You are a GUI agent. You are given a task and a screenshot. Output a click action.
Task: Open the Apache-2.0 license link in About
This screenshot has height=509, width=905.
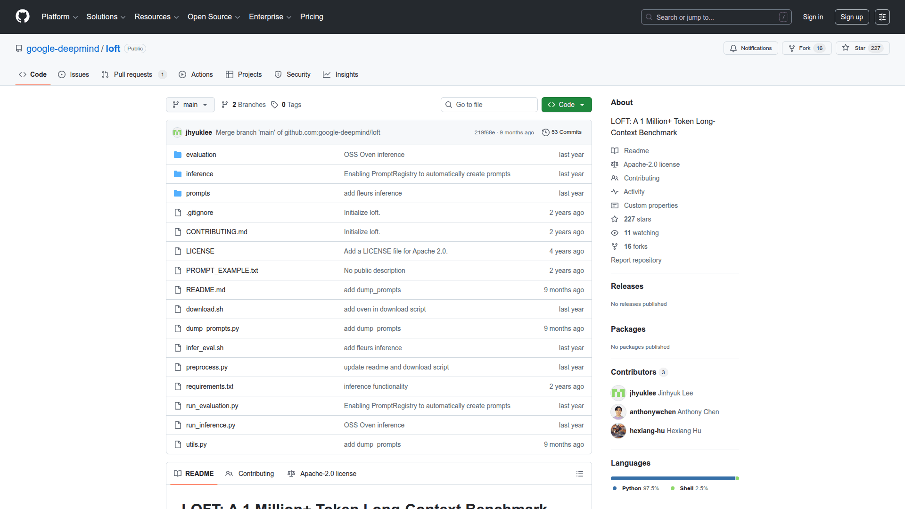point(651,164)
